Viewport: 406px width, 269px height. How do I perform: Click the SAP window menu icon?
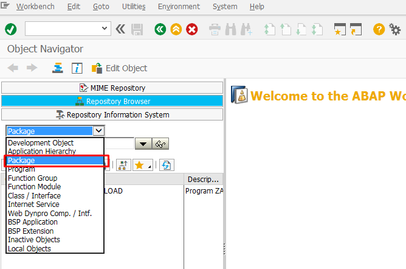coord(5,5)
